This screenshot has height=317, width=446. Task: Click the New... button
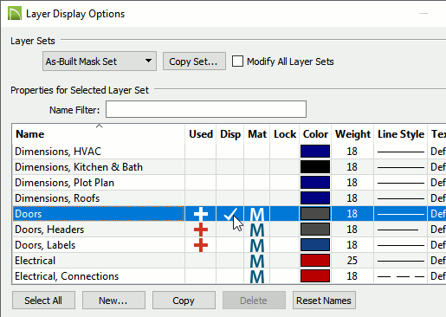(113, 301)
